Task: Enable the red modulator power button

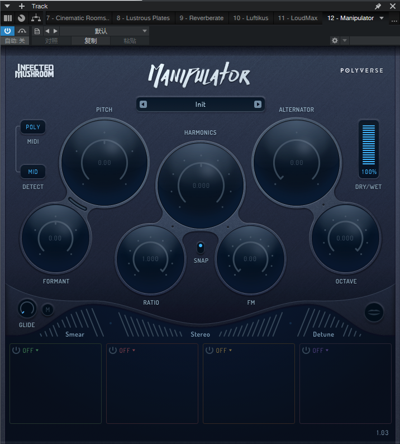Action: click(x=113, y=350)
